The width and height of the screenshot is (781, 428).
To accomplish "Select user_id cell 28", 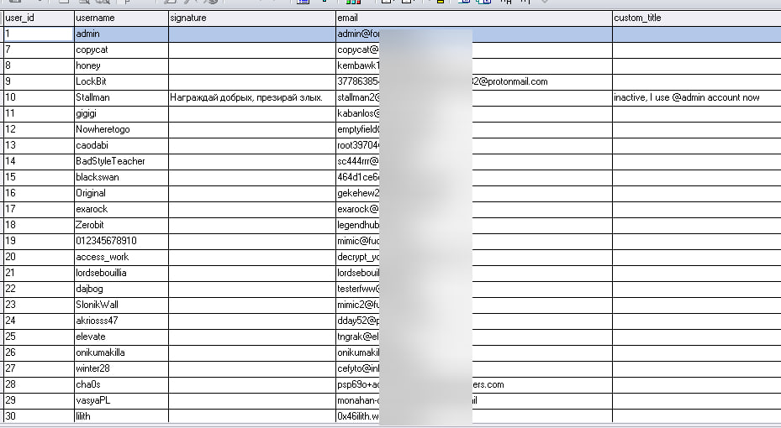I will 39,384.
